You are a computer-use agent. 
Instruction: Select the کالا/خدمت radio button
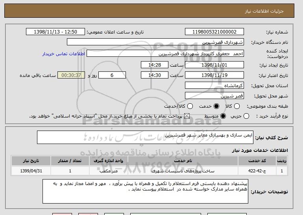coord(190,106)
